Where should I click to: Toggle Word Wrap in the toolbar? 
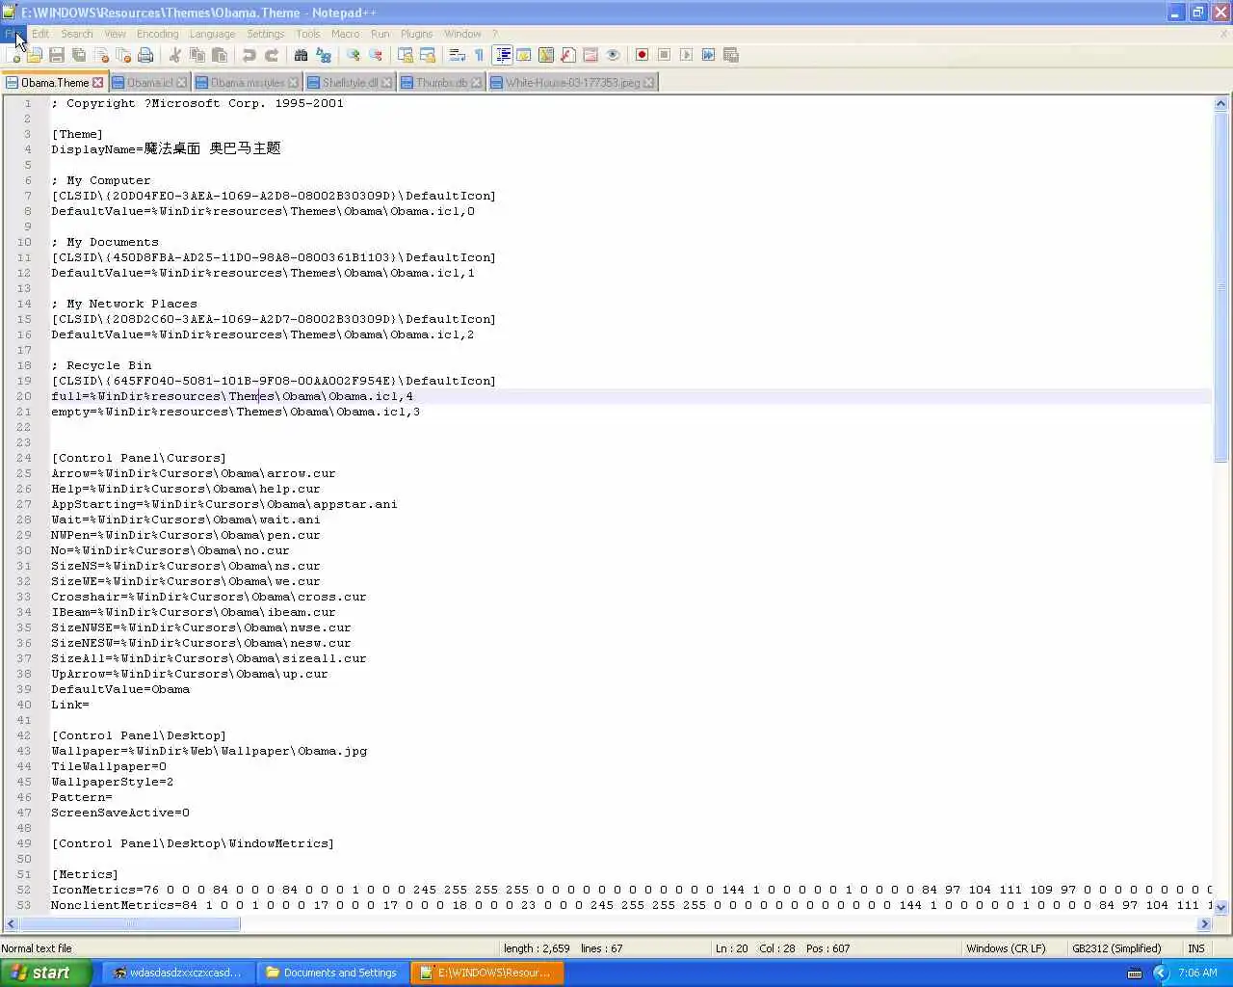coord(458,55)
